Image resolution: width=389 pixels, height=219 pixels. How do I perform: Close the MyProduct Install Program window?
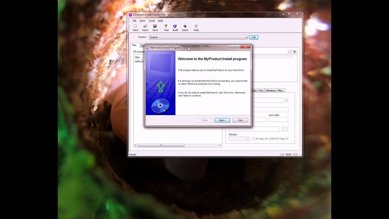(246, 47)
